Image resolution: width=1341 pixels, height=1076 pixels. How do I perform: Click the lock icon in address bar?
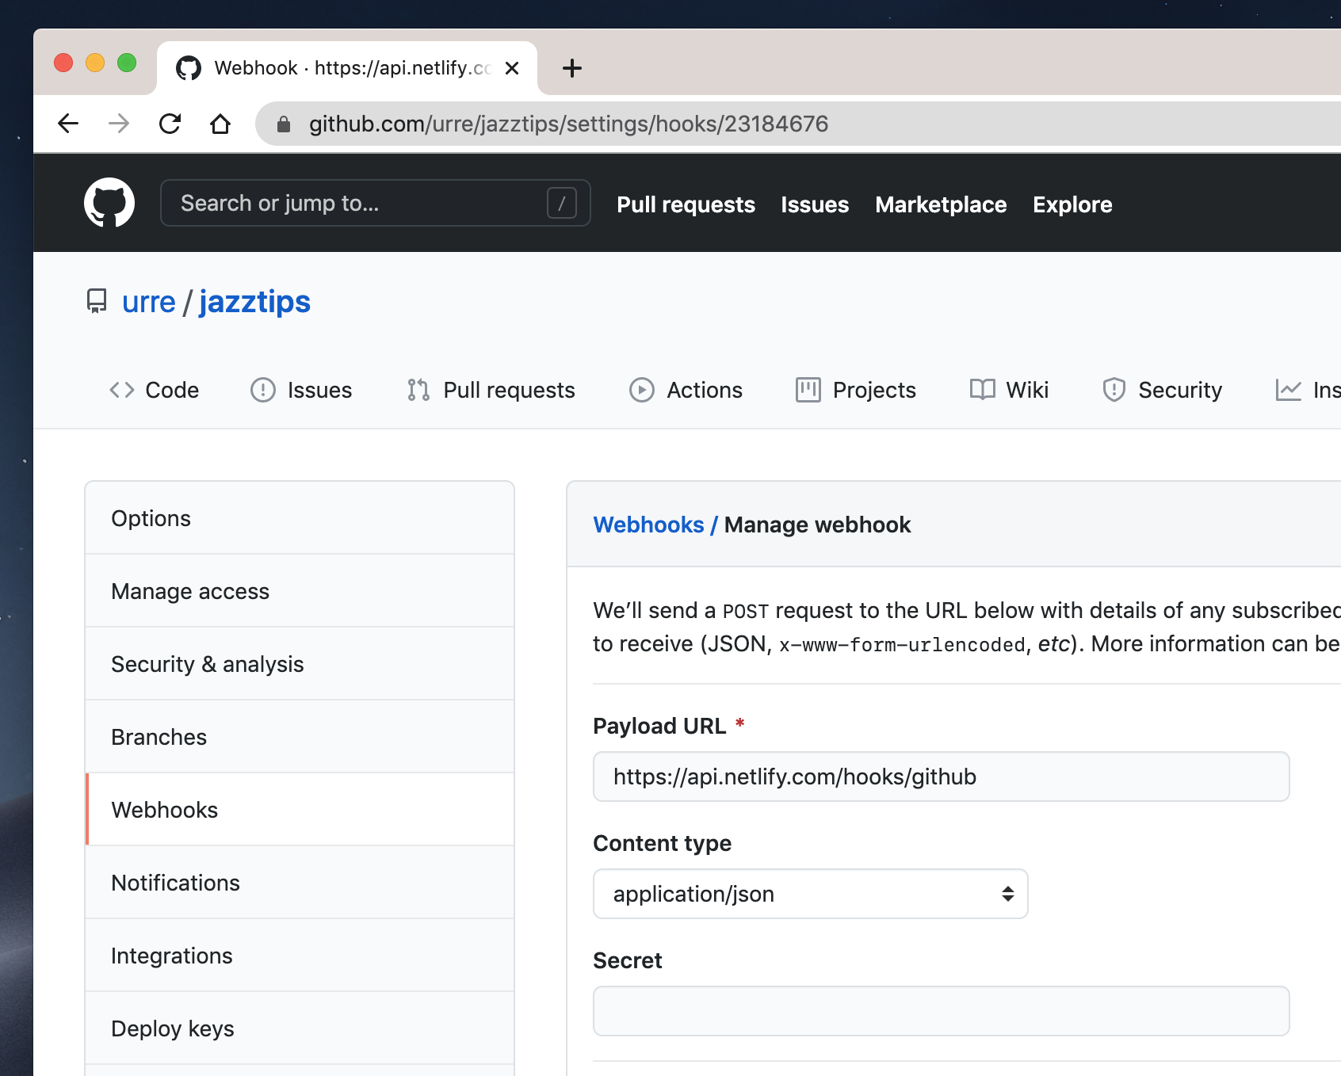coord(284,124)
